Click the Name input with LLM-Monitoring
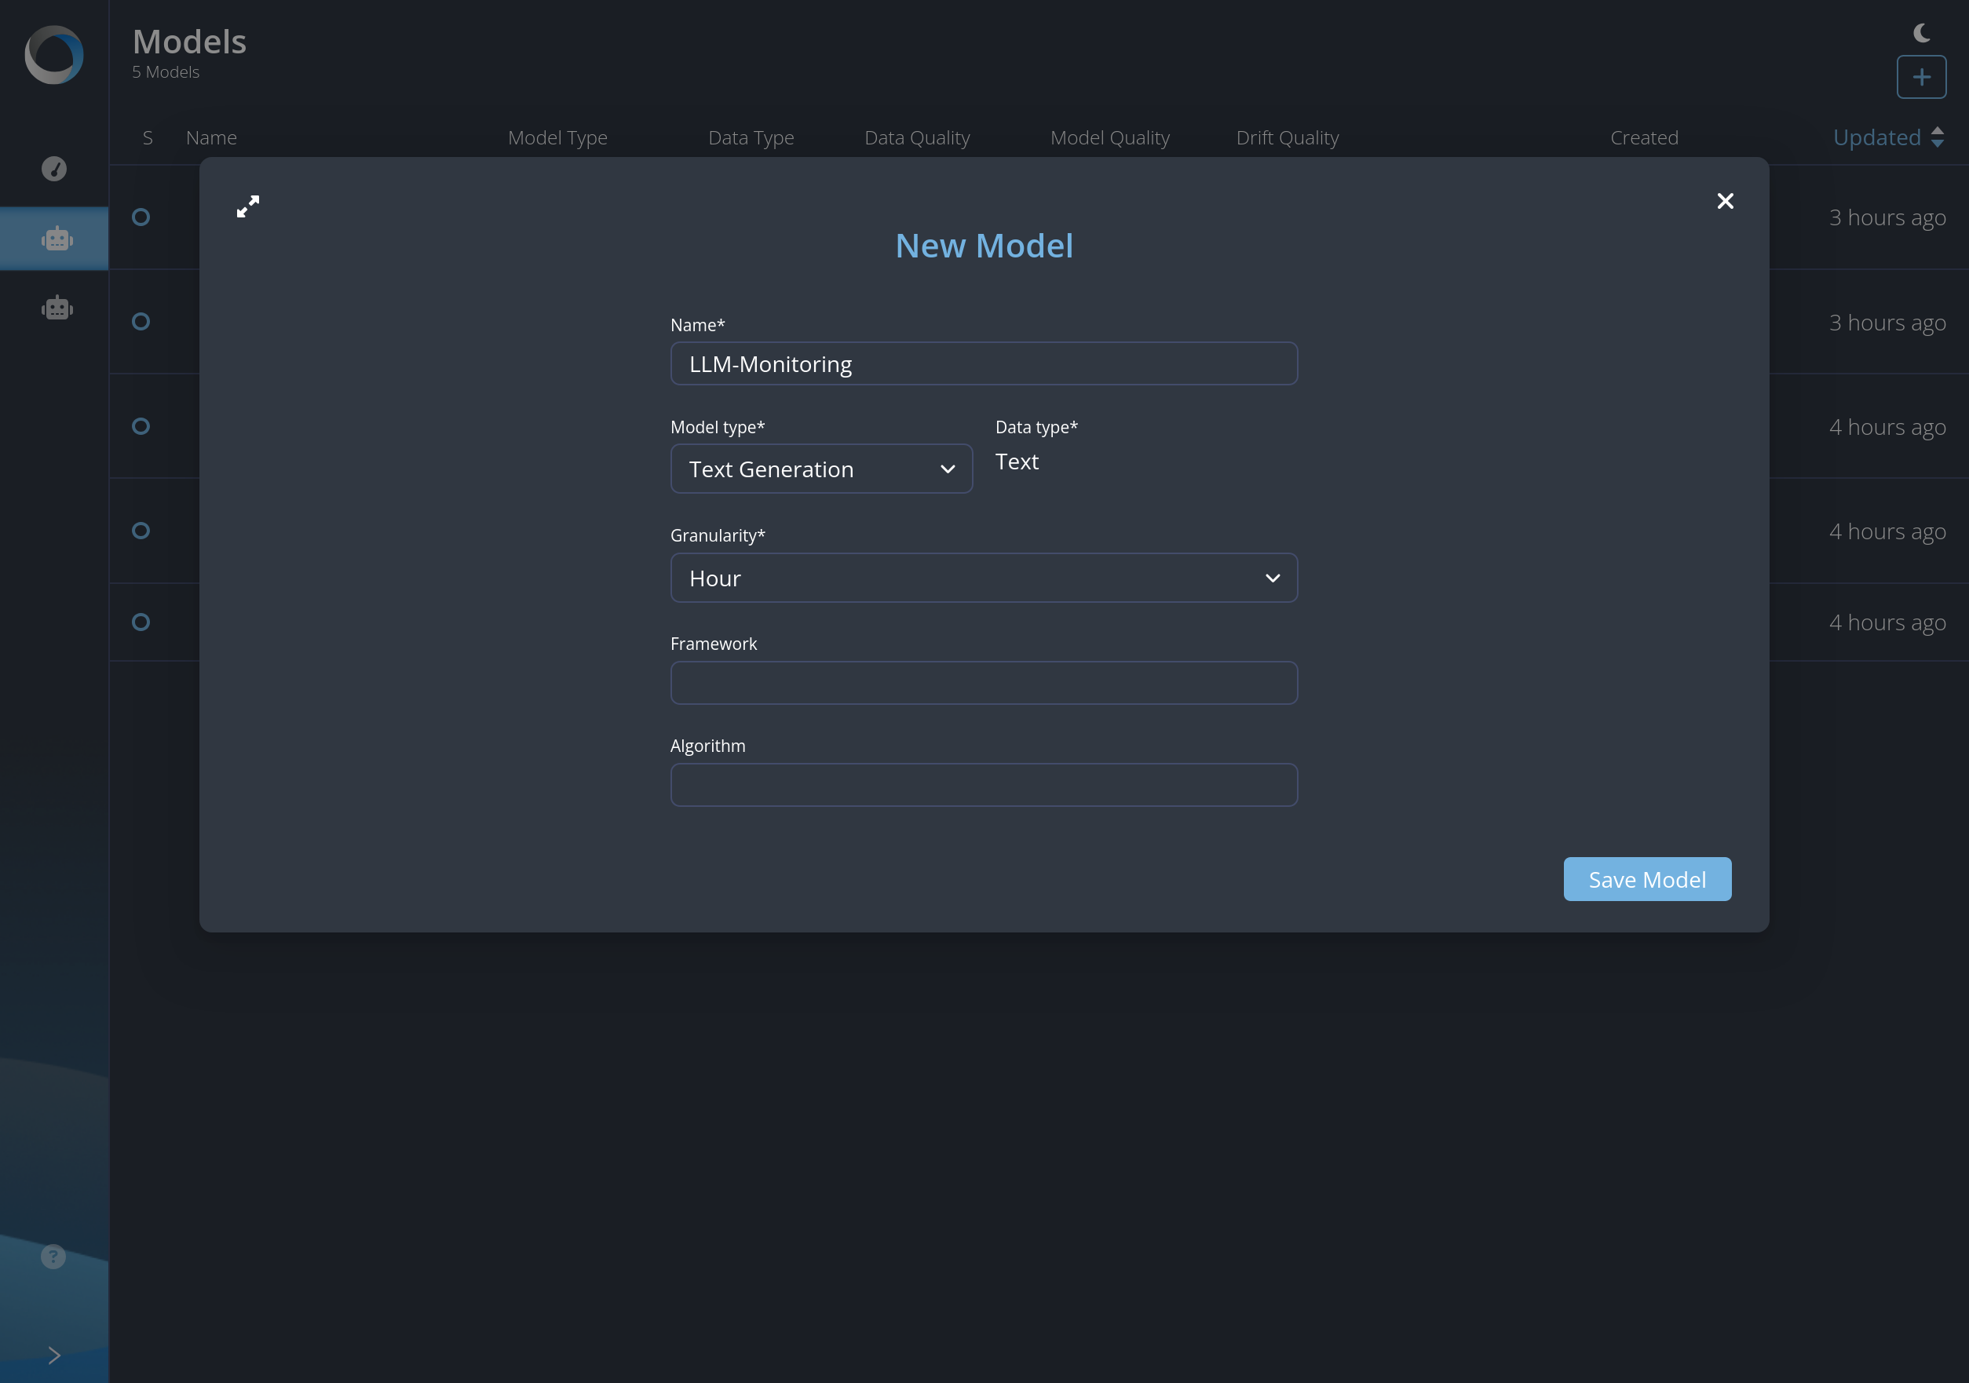This screenshot has height=1383, width=1969. click(x=984, y=363)
